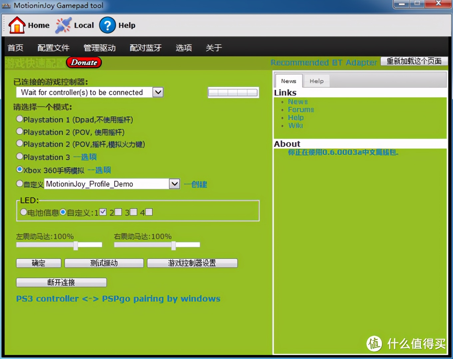Click the 断开连接 button
Image resolution: width=453 pixels, height=359 pixels.
pos(61,282)
